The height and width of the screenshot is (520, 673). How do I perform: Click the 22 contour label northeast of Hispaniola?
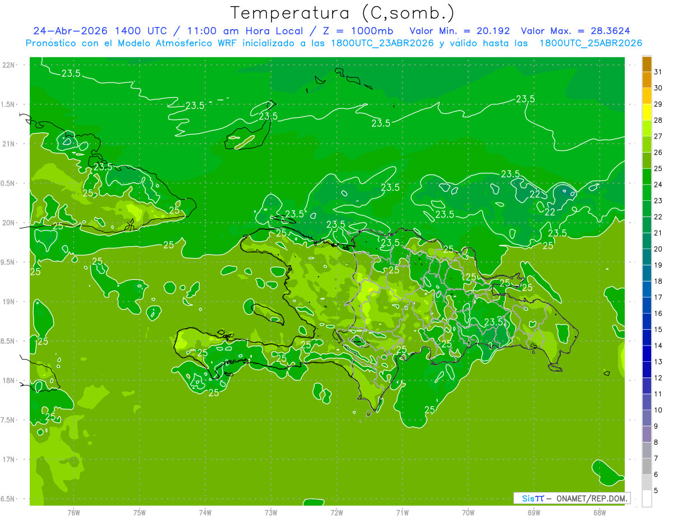(x=550, y=212)
